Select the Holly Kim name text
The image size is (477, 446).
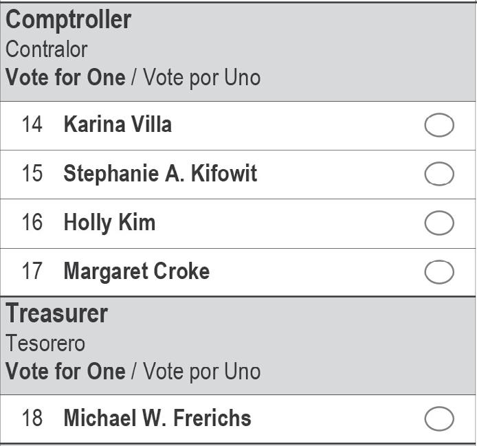point(109,223)
